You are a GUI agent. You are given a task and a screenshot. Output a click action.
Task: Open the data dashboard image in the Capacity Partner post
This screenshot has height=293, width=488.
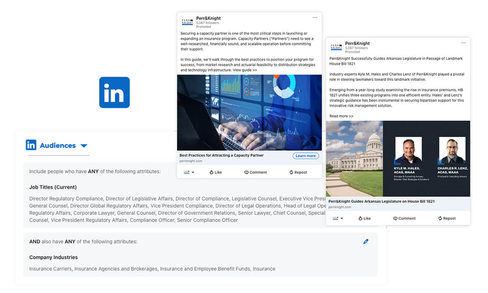[249, 113]
